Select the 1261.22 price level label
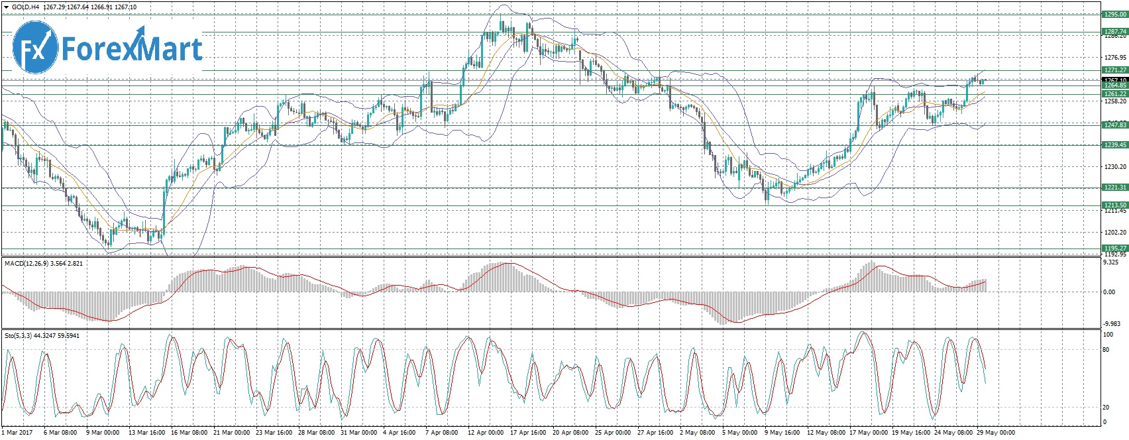This screenshot has height=440, width=1129. click(x=1114, y=93)
